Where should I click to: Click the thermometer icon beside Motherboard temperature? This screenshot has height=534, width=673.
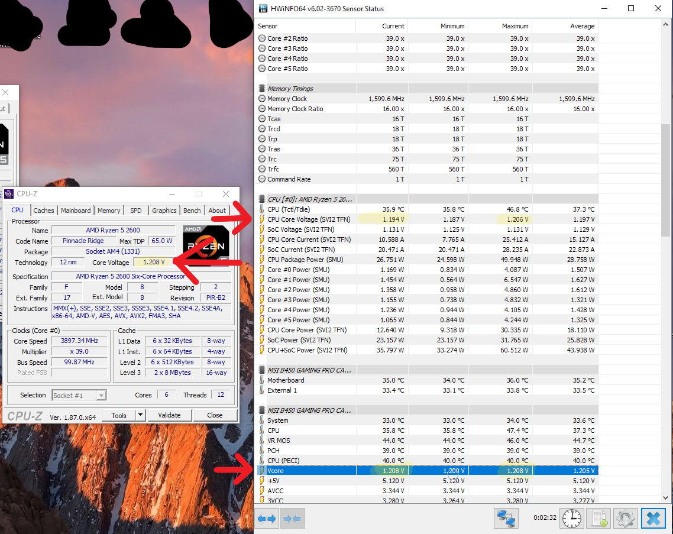pos(262,380)
